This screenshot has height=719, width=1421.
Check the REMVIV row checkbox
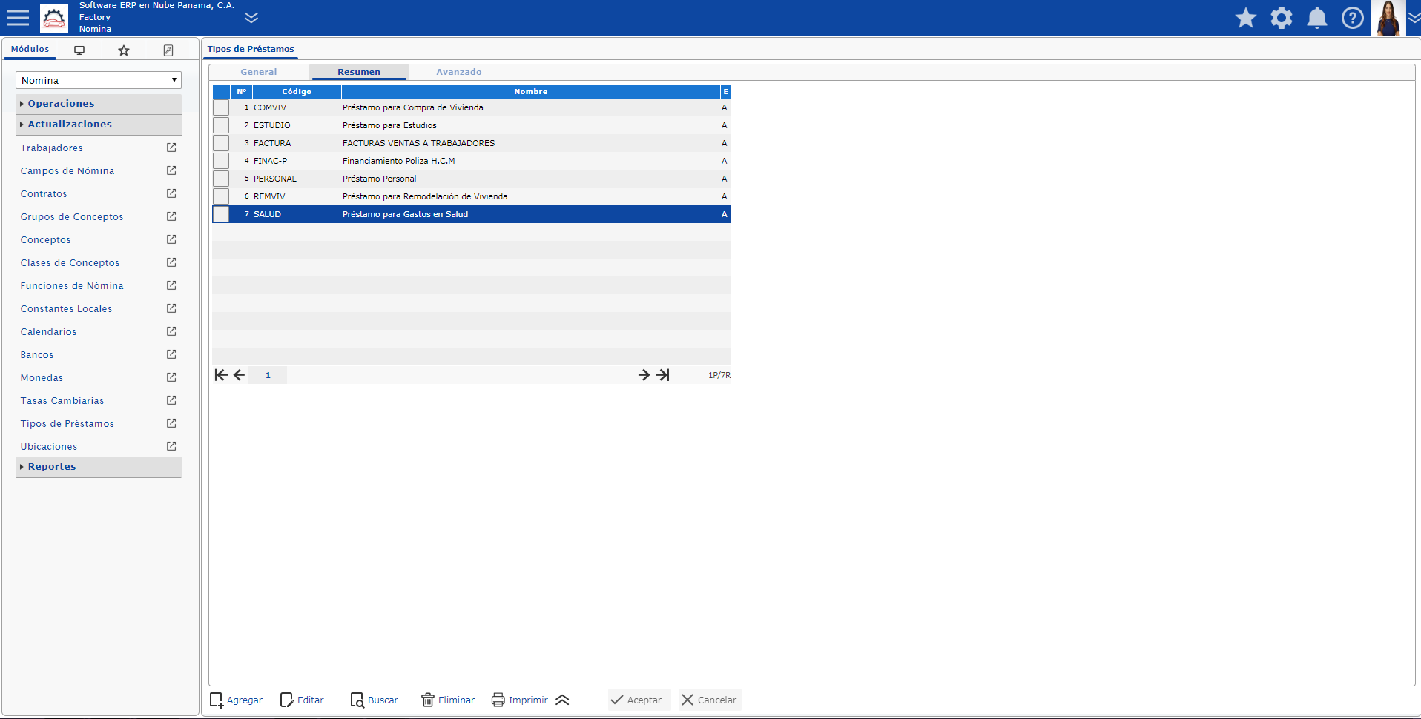221,196
